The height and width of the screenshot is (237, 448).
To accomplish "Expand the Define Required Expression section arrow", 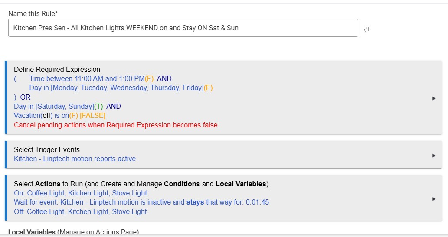I will [434, 98].
